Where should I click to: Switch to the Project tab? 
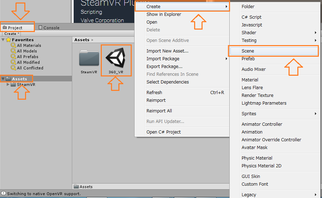click(18, 27)
